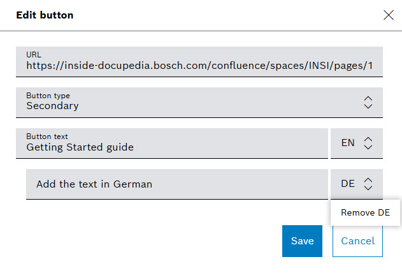The height and width of the screenshot is (273, 402).
Task: Click the Button text label
Action: pos(47,136)
